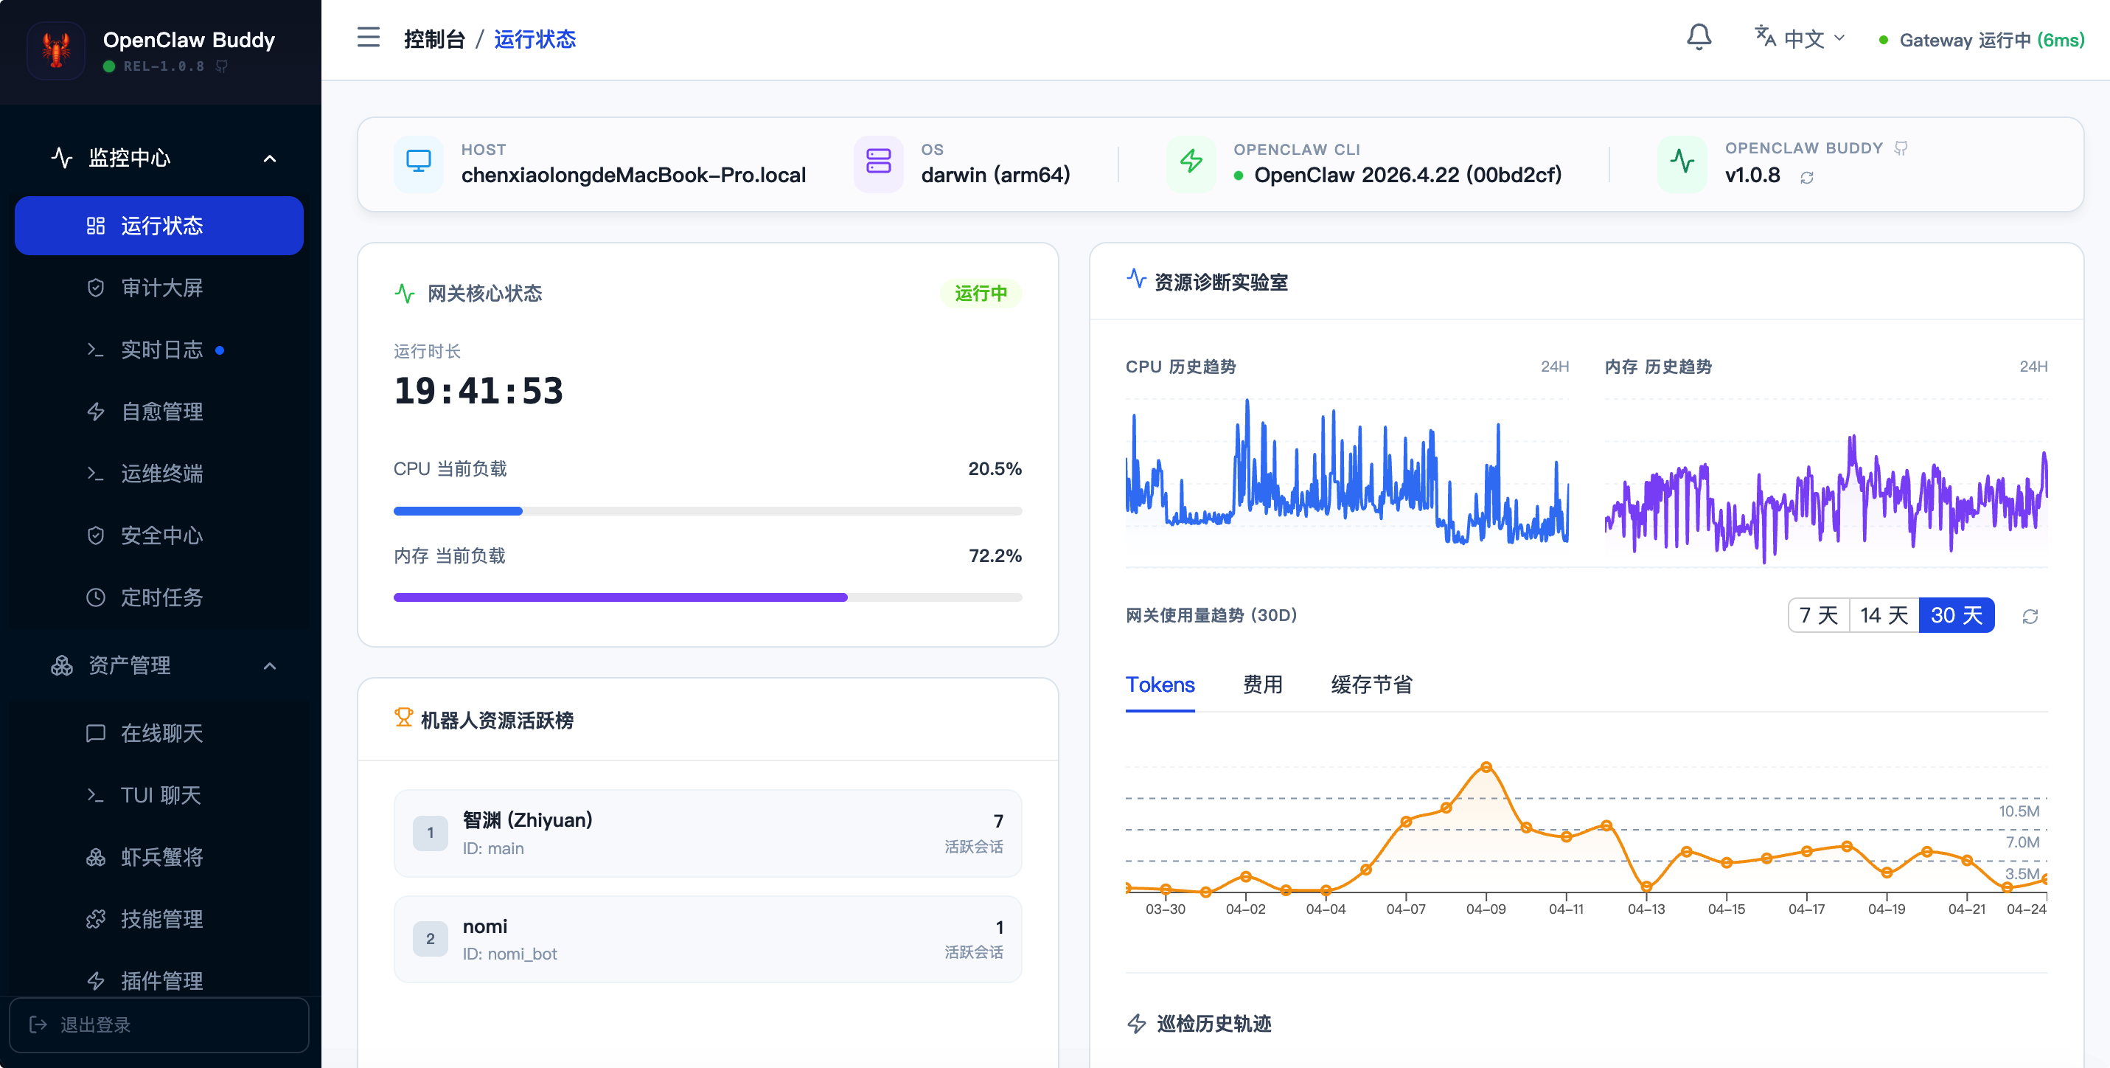Image resolution: width=2110 pixels, height=1068 pixels.
Task: Open the 中文 language dropdown
Action: 1799,38
